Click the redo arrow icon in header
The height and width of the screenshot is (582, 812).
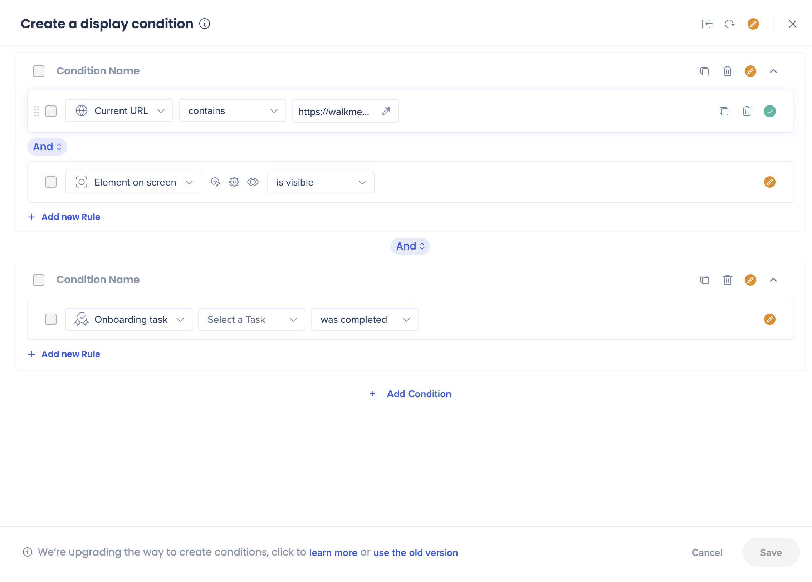[x=729, y=24]
